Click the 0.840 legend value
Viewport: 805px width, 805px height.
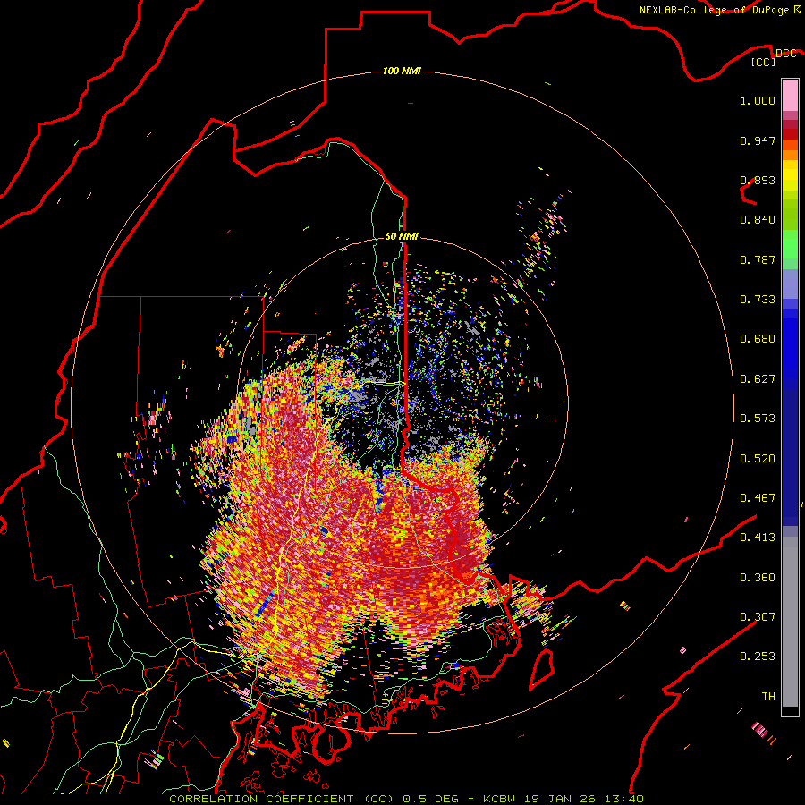(758, 220)
